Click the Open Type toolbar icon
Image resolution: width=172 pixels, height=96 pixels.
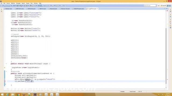click(x=31, y=6)
